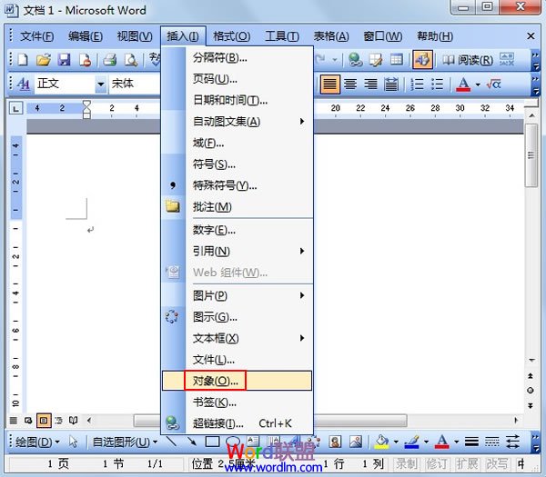Open the 绘图(D) drawing dropdown

click(37, 442)
